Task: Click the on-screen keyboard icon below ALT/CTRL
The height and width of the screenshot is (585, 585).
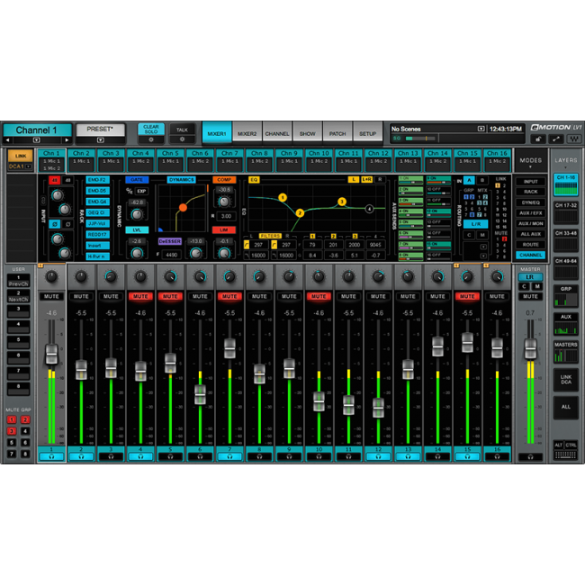Action: 566,456
